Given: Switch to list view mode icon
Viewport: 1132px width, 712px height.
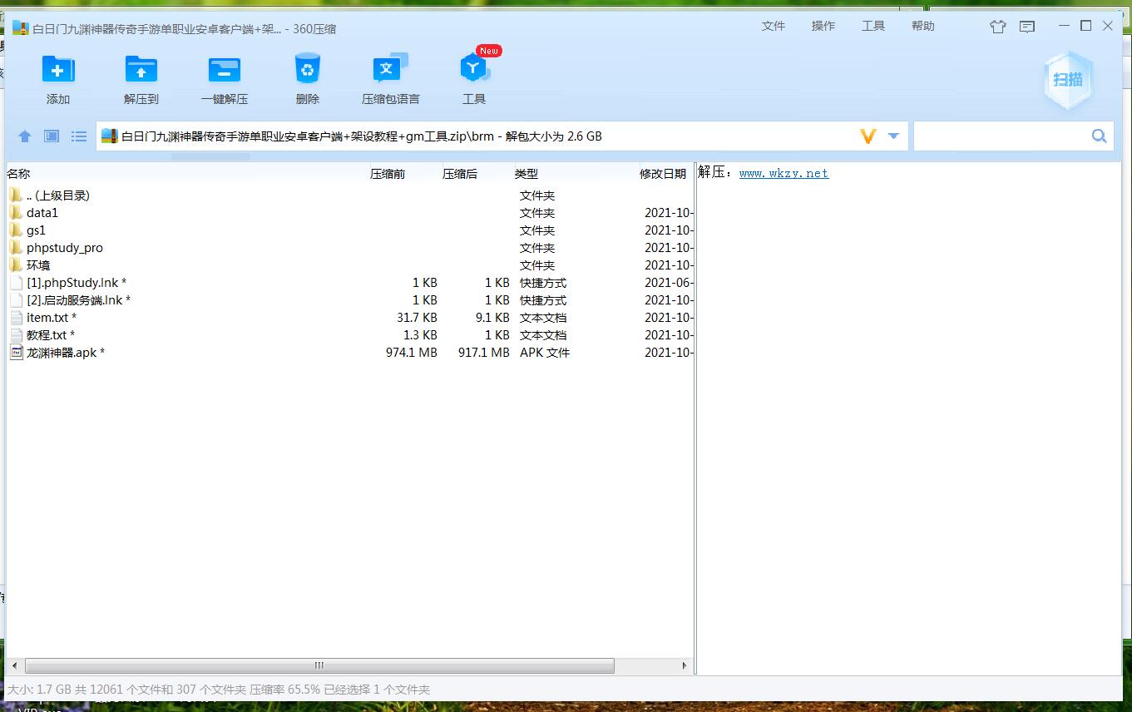Looking at the screenshot, I should (x=79, y=136).
